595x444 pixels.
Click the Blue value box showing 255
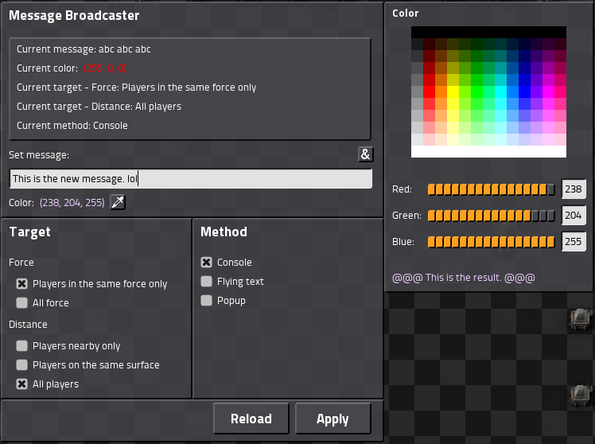pyautogui.click(x=574, y=242)
